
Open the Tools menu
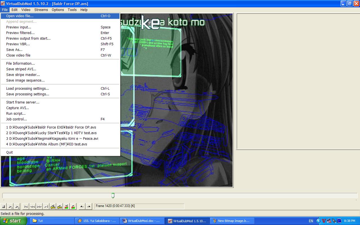(x=72, y=10)
